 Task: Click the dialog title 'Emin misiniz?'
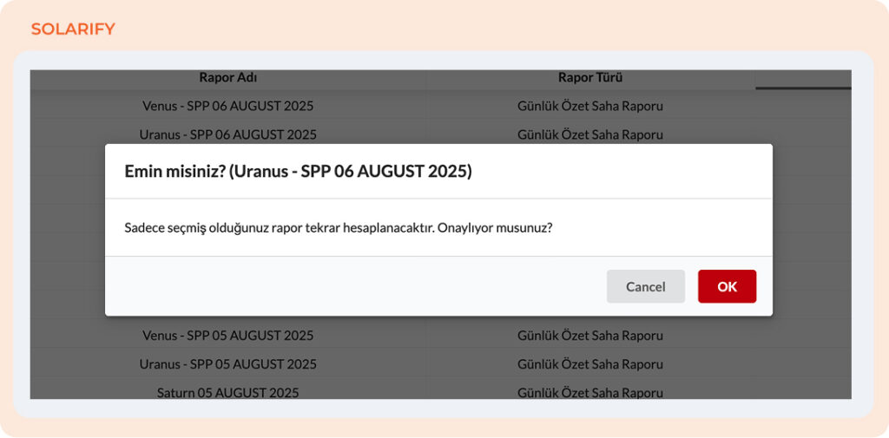pyautogui.click(x=298, y=171)
